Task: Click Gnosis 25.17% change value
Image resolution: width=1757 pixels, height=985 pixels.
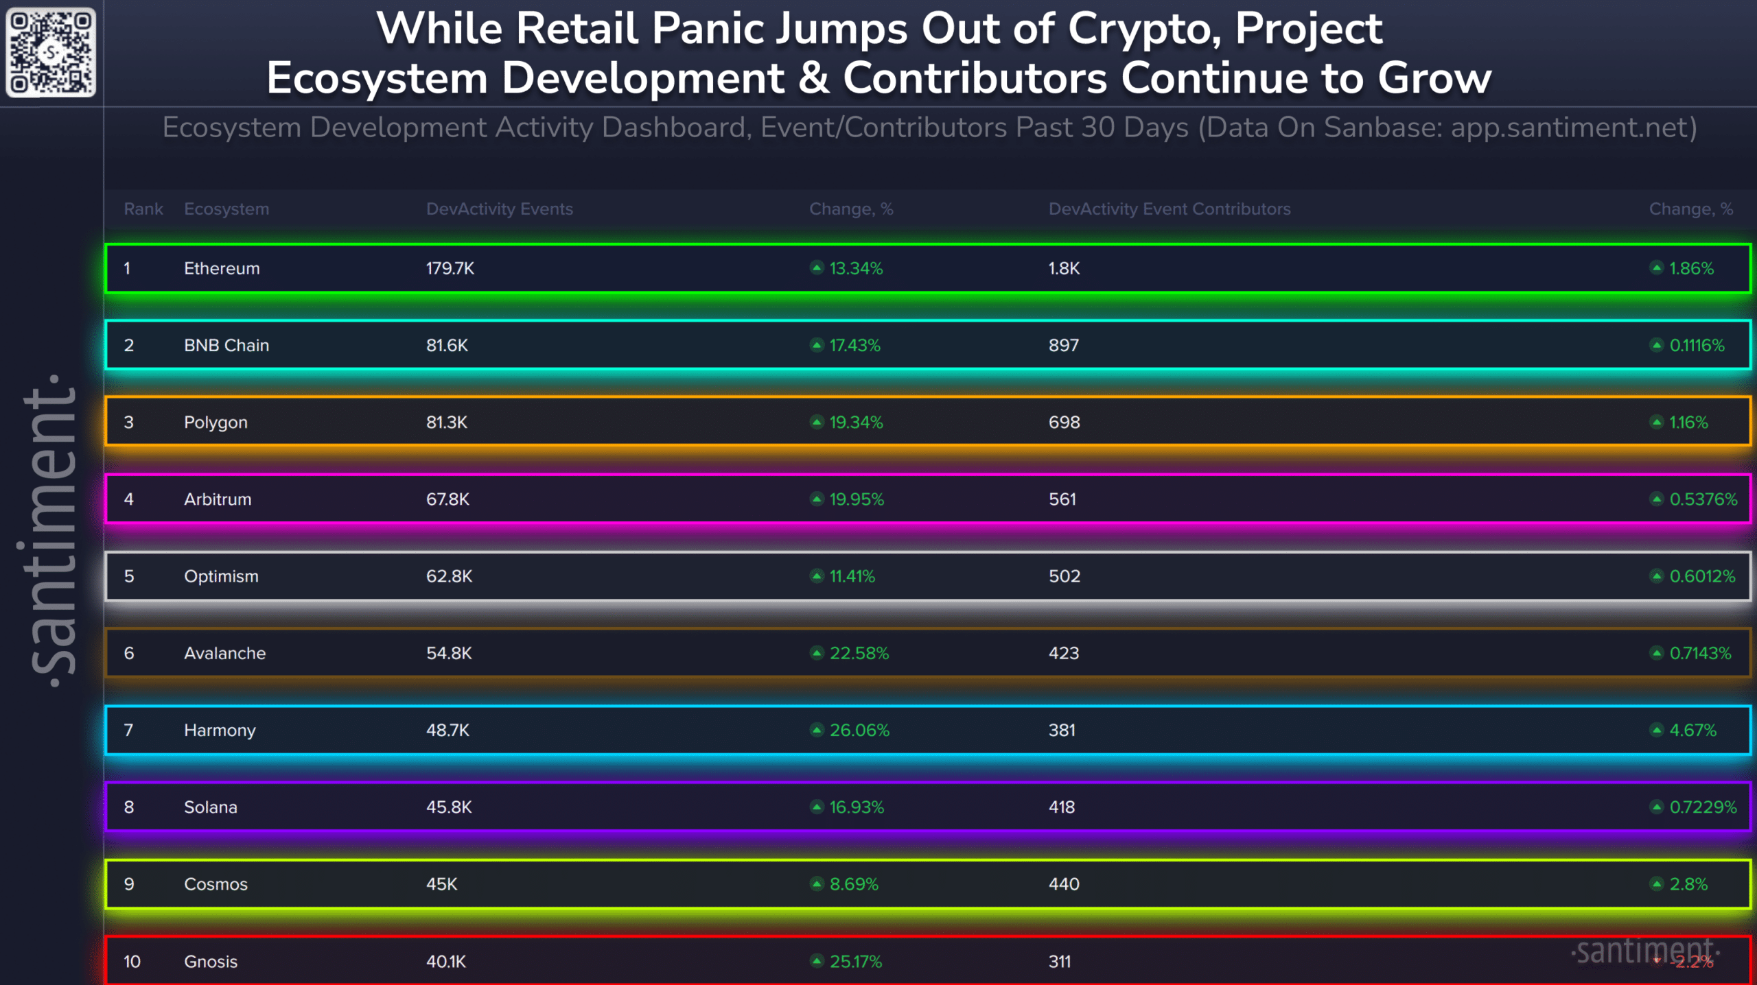Action: tap(856, 962)
